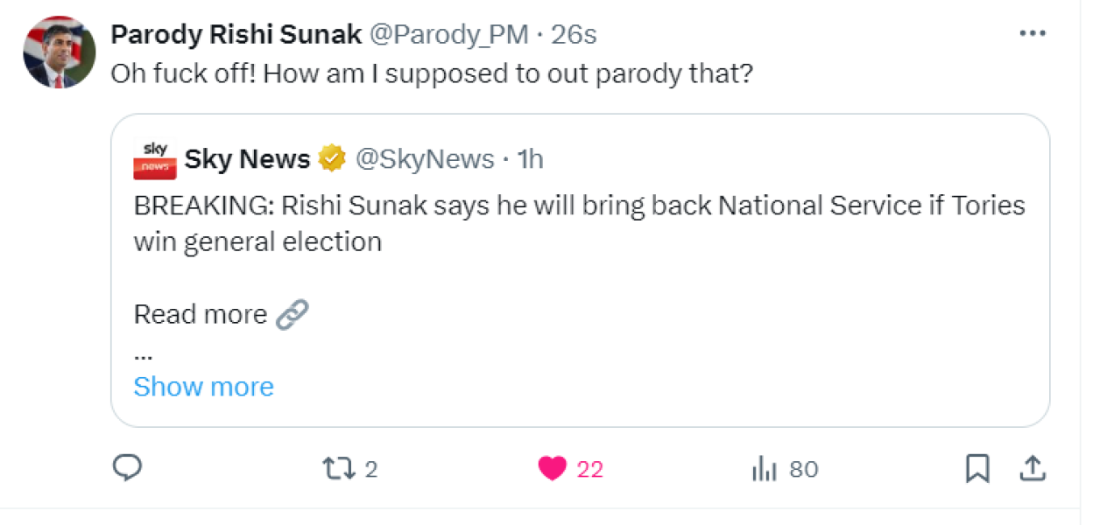This screenshot has width=1100, height=525.
Task: Click the 1h timestamp on the quoted tweet
Action: point(532,158)
